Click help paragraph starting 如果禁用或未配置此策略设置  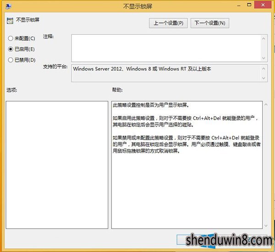[x=187, y=144]
